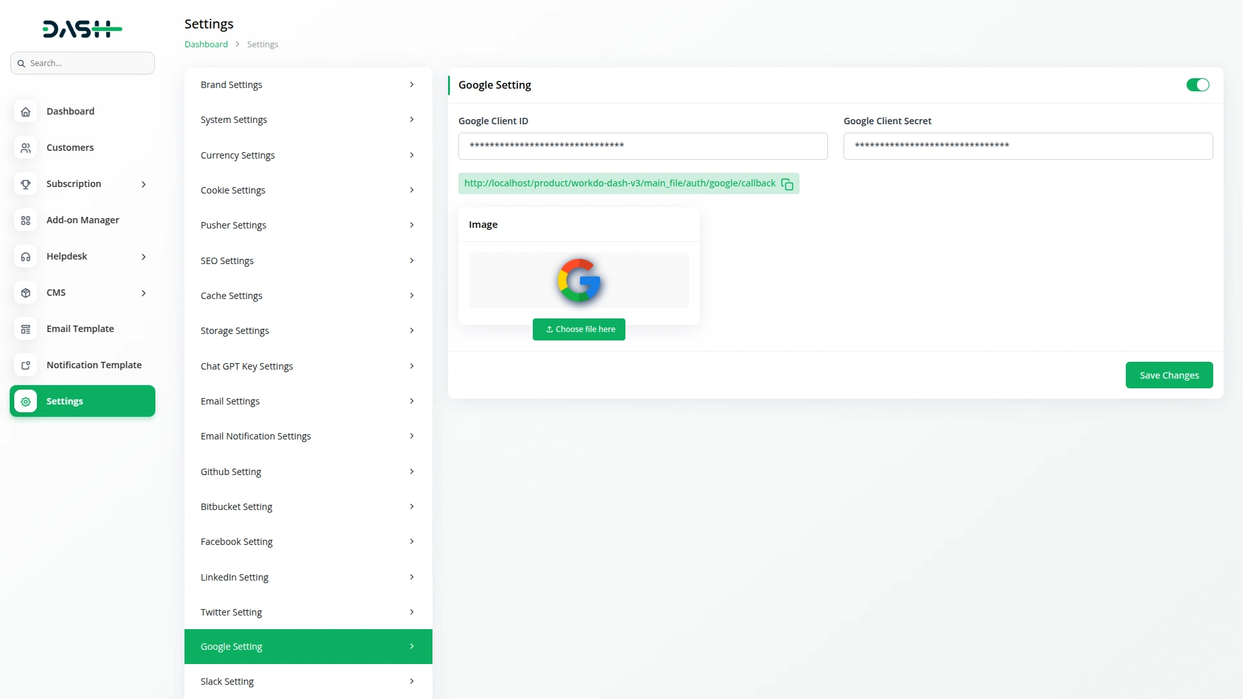Expand the Subscription sidebar menu
The width and height of the screenshot is (1243, 699).
tap(144, 184)
